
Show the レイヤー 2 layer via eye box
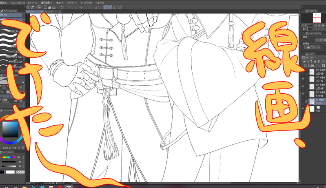click(x=303, y=102)
